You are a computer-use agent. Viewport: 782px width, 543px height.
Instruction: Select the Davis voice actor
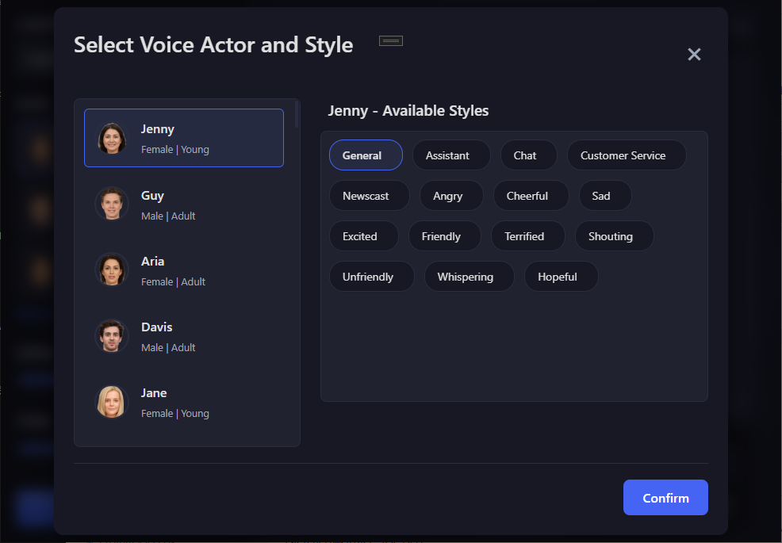coord(184,335)
